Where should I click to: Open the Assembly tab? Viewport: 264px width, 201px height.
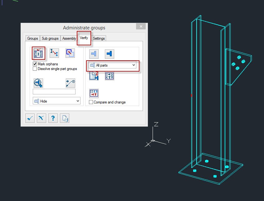tap(69, 38)
